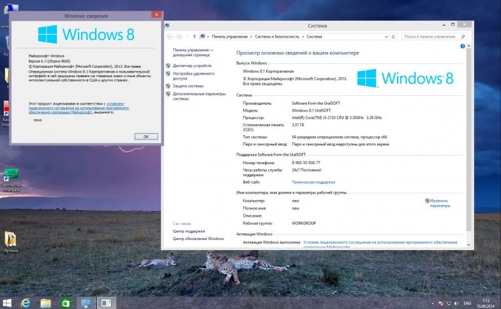Screen dimensions: 501x309
Task: Switch to winver window taskbar item
Action: 106,303
